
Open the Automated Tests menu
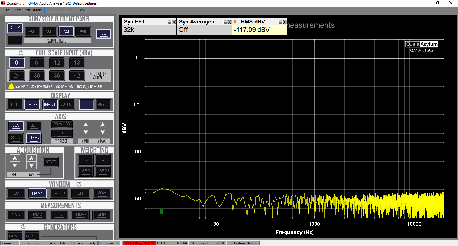pyautogui.click(x=60, y=10)
